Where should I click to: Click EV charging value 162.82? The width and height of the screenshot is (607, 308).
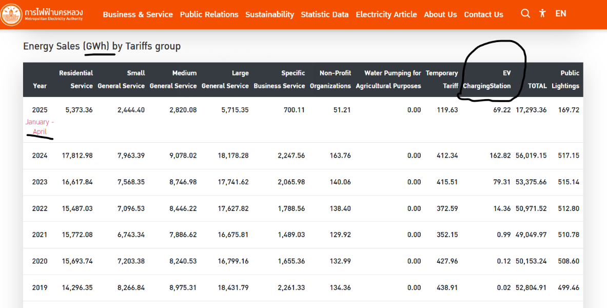pyautogui.click(x=500, y=156)
